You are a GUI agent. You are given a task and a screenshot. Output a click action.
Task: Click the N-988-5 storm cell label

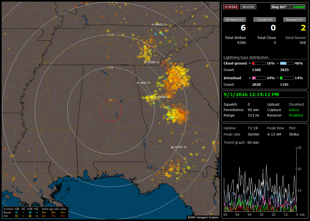pos(143,83)
